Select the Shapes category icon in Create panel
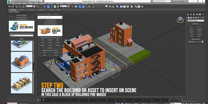The height and width of the screenshot is (104, 208). (x=191, y=18)
